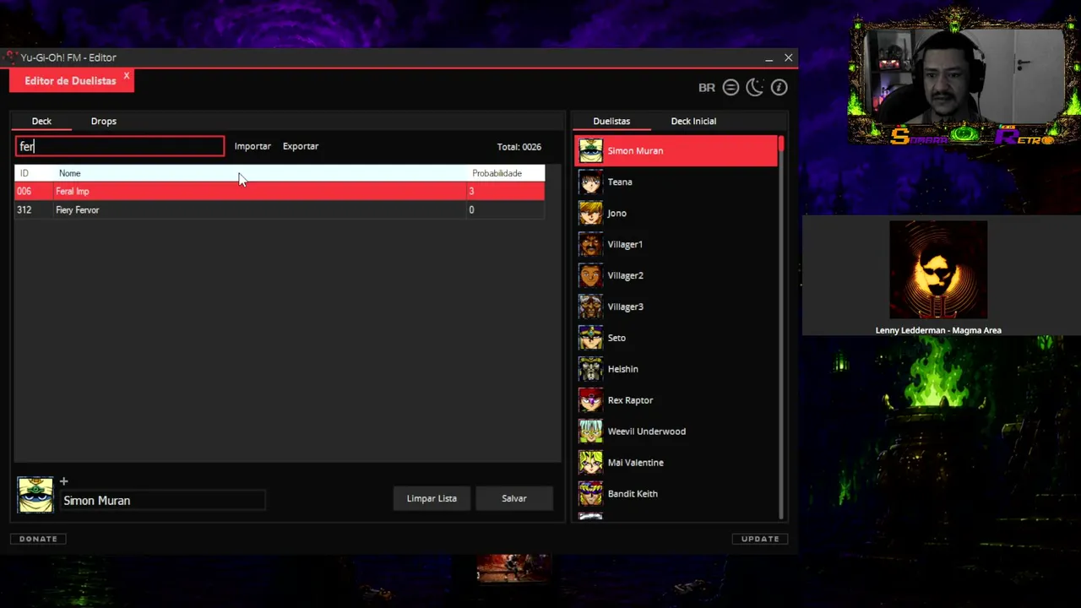
Task: Click the Importar button
Action: [253, 146]
